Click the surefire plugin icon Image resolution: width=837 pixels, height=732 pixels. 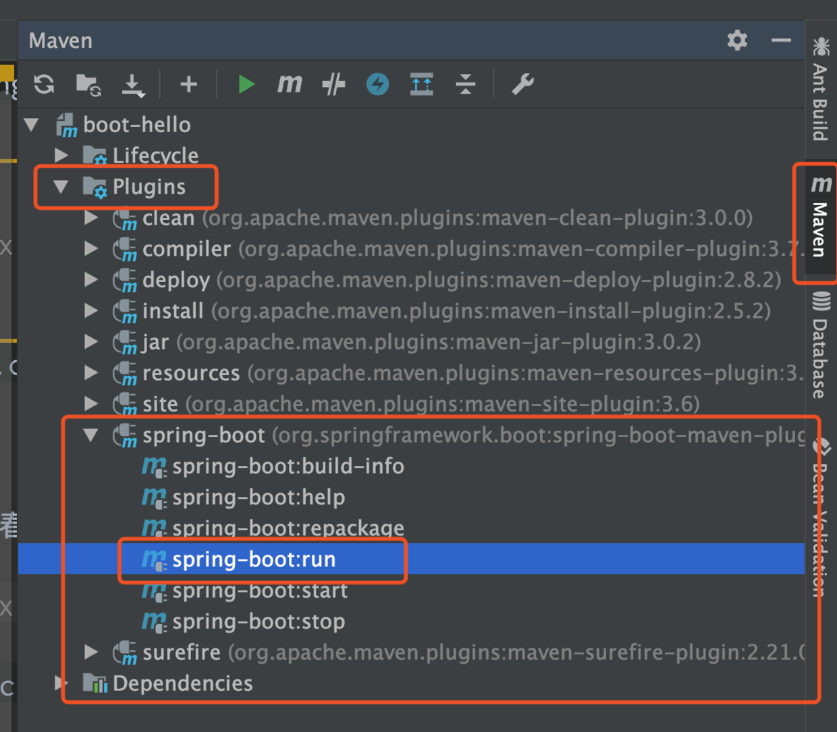[x=125, y=653]
